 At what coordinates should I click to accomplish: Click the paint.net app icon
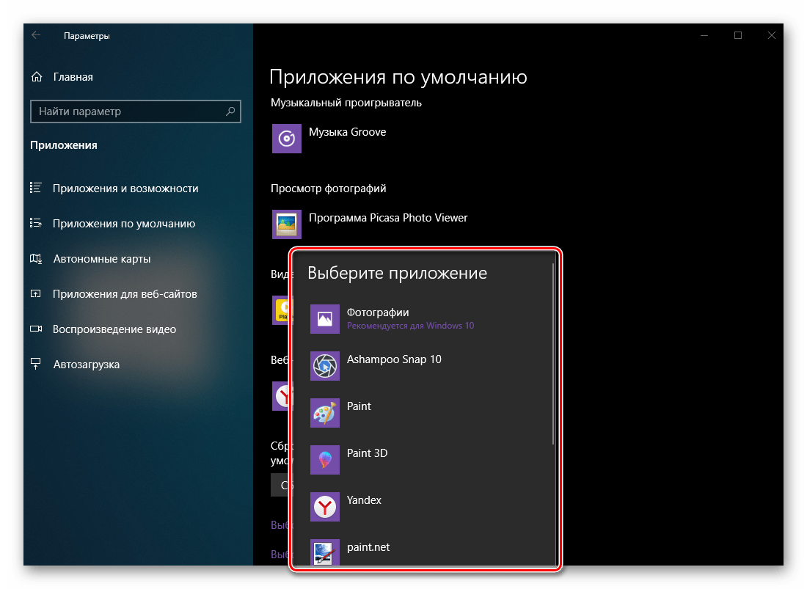325,552
